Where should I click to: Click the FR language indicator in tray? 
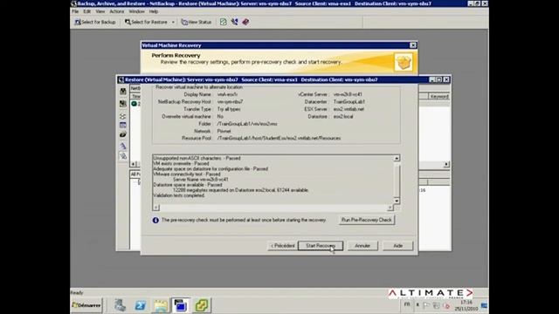407,304
